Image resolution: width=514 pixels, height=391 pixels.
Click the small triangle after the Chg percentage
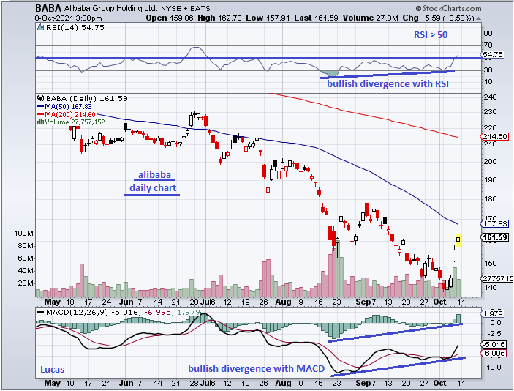pos(478,18)
